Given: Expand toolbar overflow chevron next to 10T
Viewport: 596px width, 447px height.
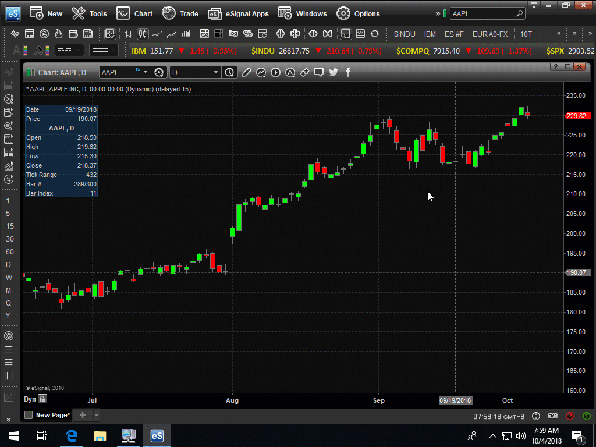Looking at the screenshot, I should (559, 34).
